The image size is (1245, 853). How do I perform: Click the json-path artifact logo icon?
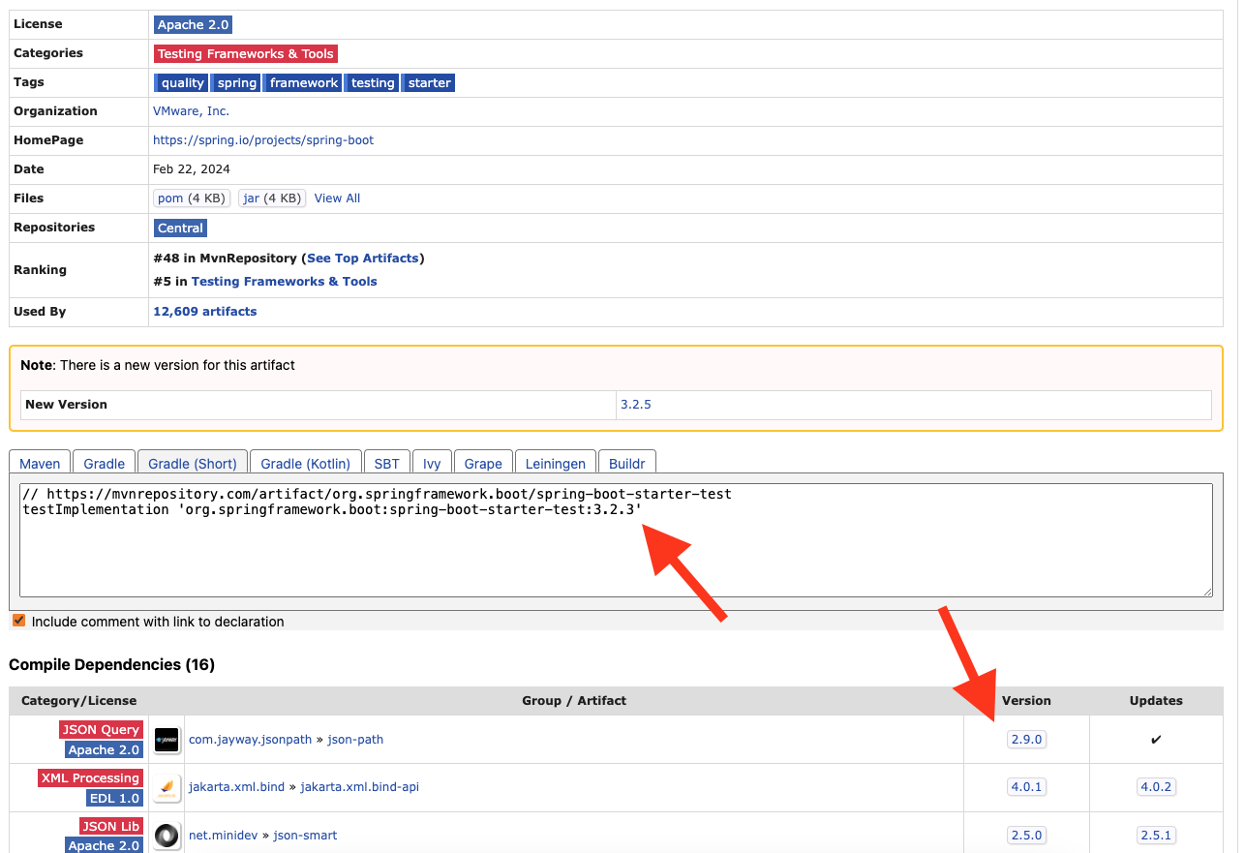click(167, 740)
